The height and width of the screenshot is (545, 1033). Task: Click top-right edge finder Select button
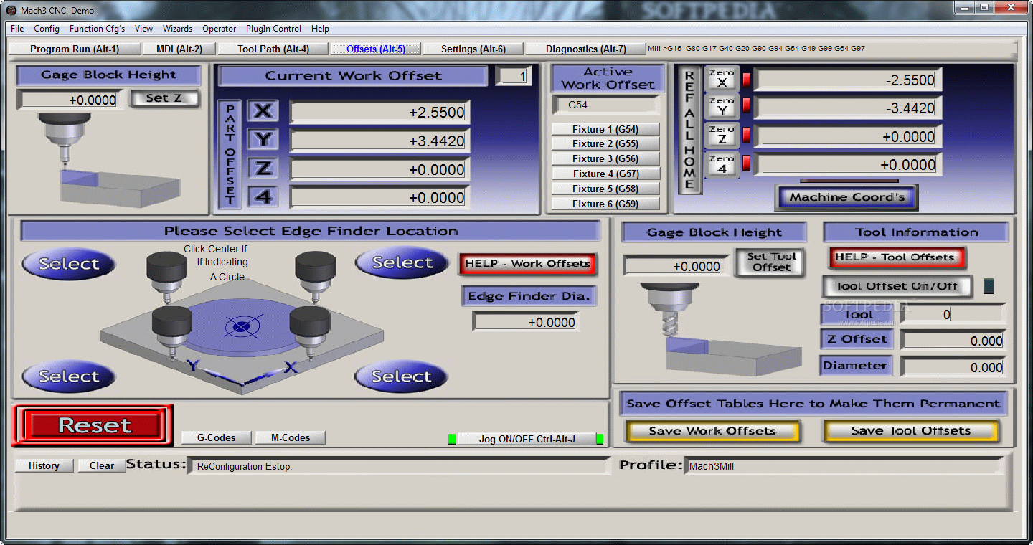(x=402, y=262)
